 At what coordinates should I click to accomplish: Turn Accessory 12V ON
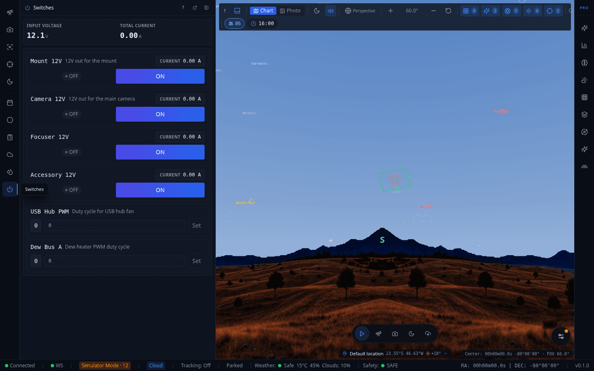point(160,190)
